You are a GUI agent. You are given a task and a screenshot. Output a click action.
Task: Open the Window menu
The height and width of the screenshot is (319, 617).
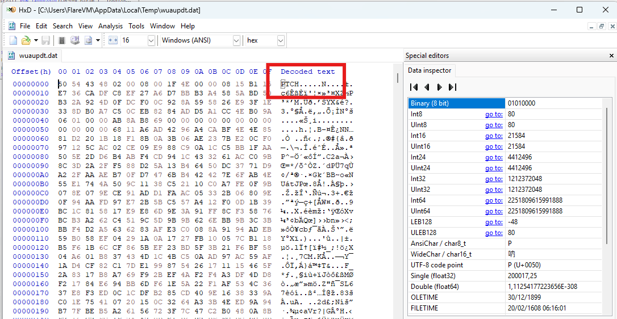[162, 26]
